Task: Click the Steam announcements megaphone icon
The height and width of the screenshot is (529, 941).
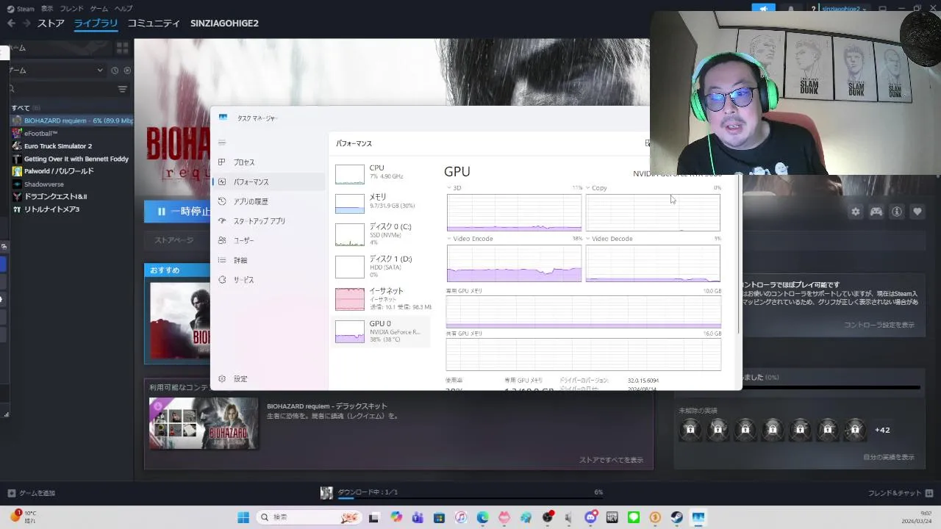Action: [x=763, y=9]
